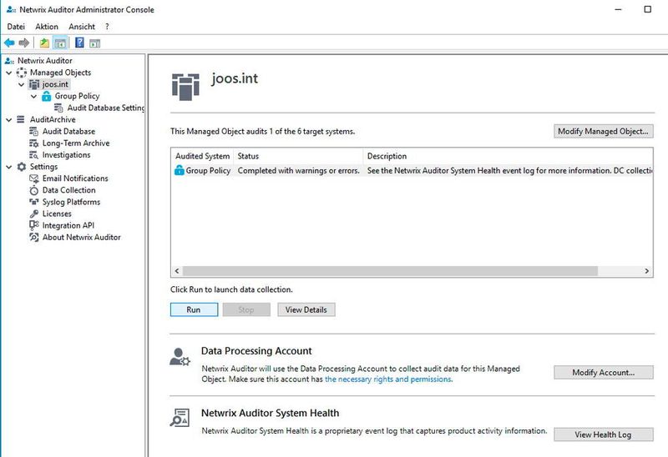
Task: Open the Aktion menu
Action: click(x=47, y=27)
